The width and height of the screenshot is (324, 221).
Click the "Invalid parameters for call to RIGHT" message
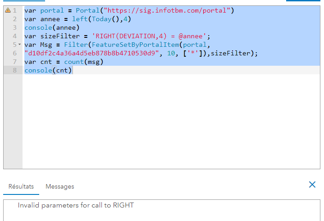point(76,206)
